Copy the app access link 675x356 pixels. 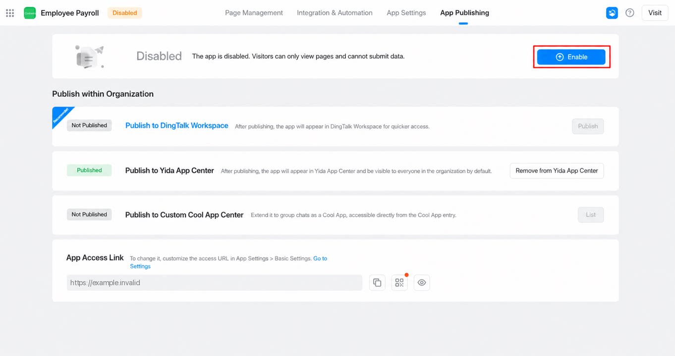pyautogui.click(x=377, y=283)
